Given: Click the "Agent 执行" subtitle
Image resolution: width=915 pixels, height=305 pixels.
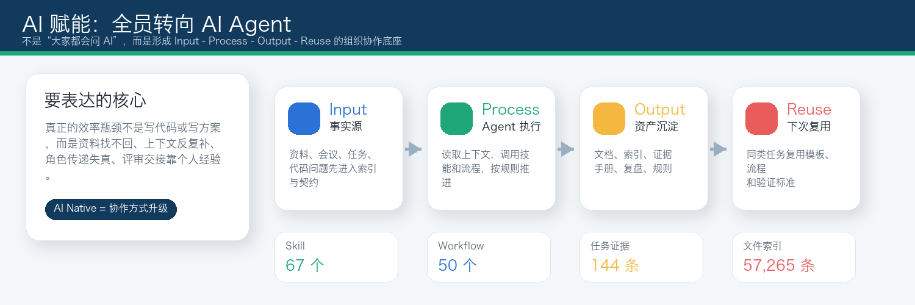Looking at the screenshot, I should [511, 127].
